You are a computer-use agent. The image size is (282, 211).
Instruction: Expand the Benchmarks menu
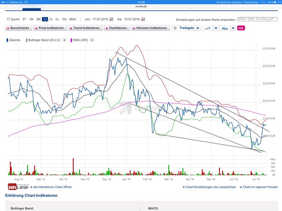19,28
